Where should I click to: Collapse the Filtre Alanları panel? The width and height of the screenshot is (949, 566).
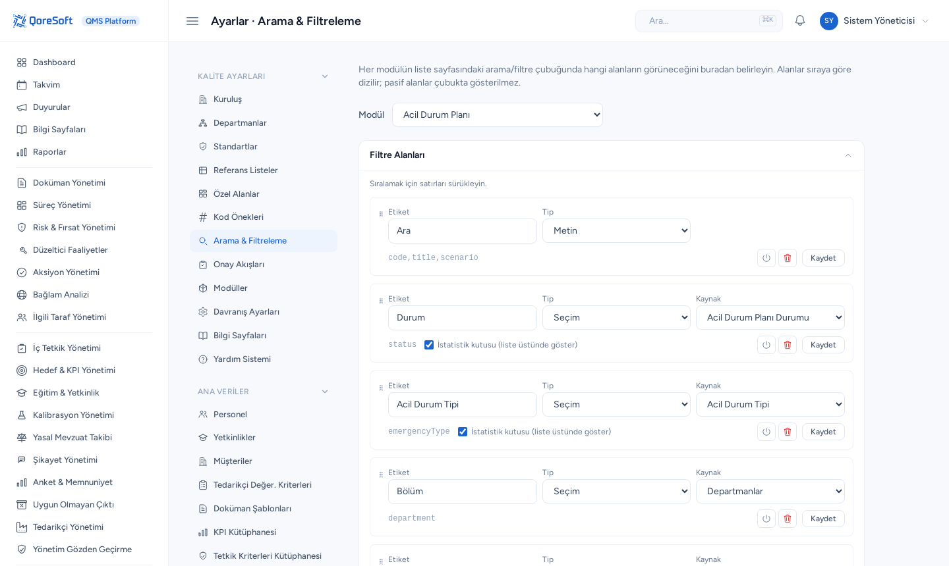point(848,155)
